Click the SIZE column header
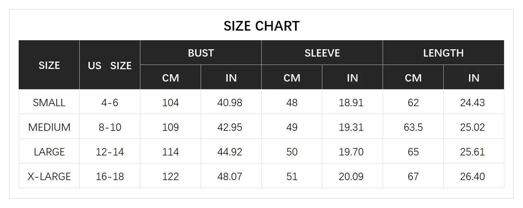 pos(49,65)
